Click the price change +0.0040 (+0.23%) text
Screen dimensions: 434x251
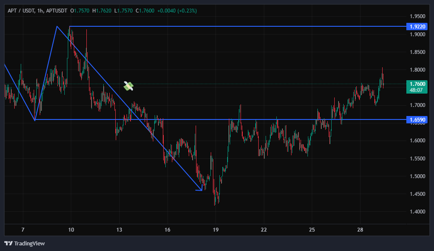pos(178,10)
